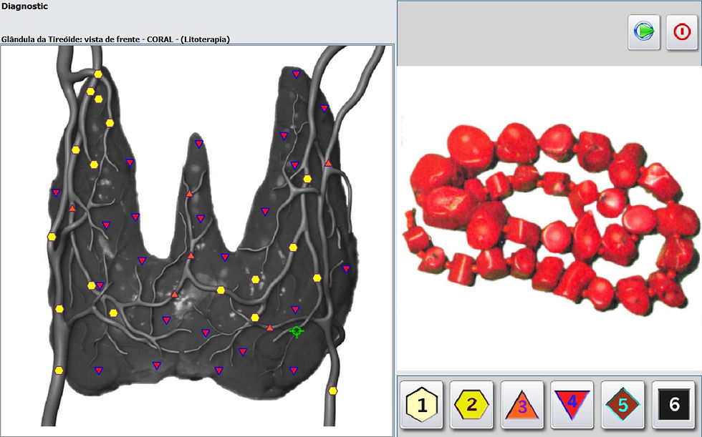The height and width of the screenshot is (437, 702).
Task: Select legend level 2 yellow hexagon
Action: pos(471,405)
